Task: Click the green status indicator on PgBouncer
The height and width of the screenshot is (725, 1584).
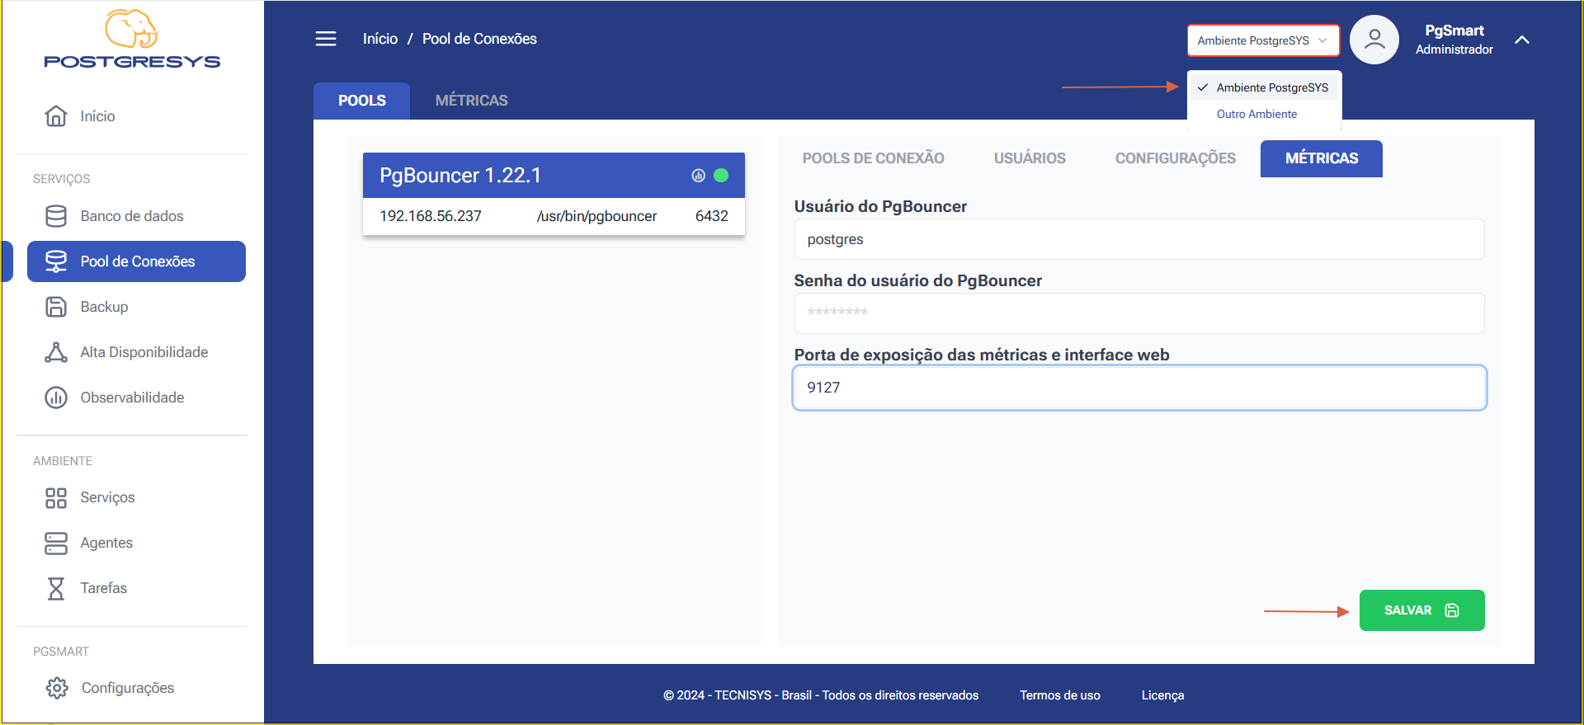Action: 721,176
